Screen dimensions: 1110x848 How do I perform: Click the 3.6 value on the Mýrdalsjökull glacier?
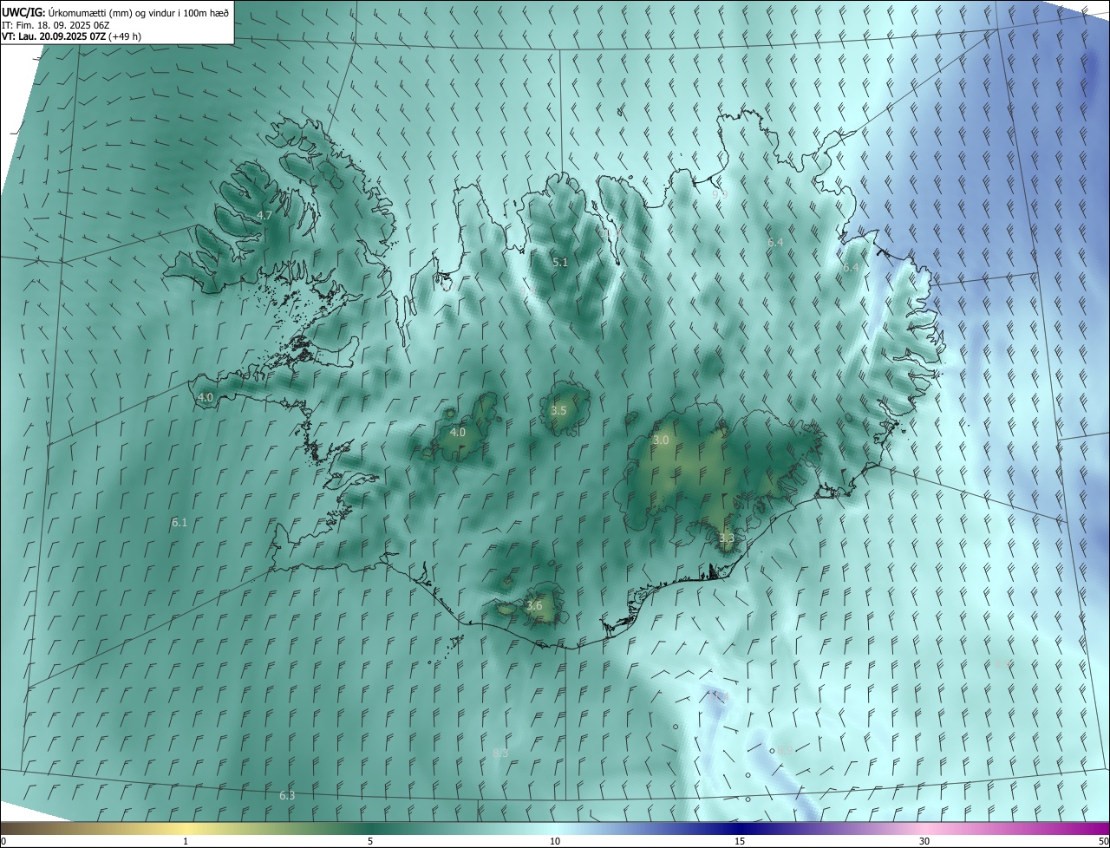click(534, 605)
